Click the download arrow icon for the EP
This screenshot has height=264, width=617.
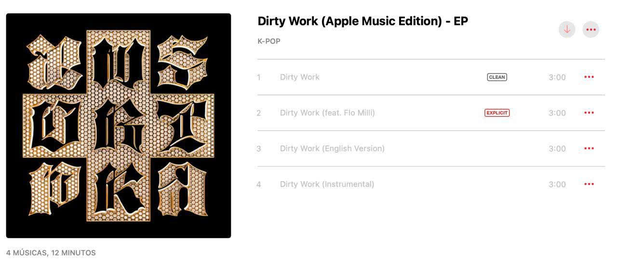point(567,29)
